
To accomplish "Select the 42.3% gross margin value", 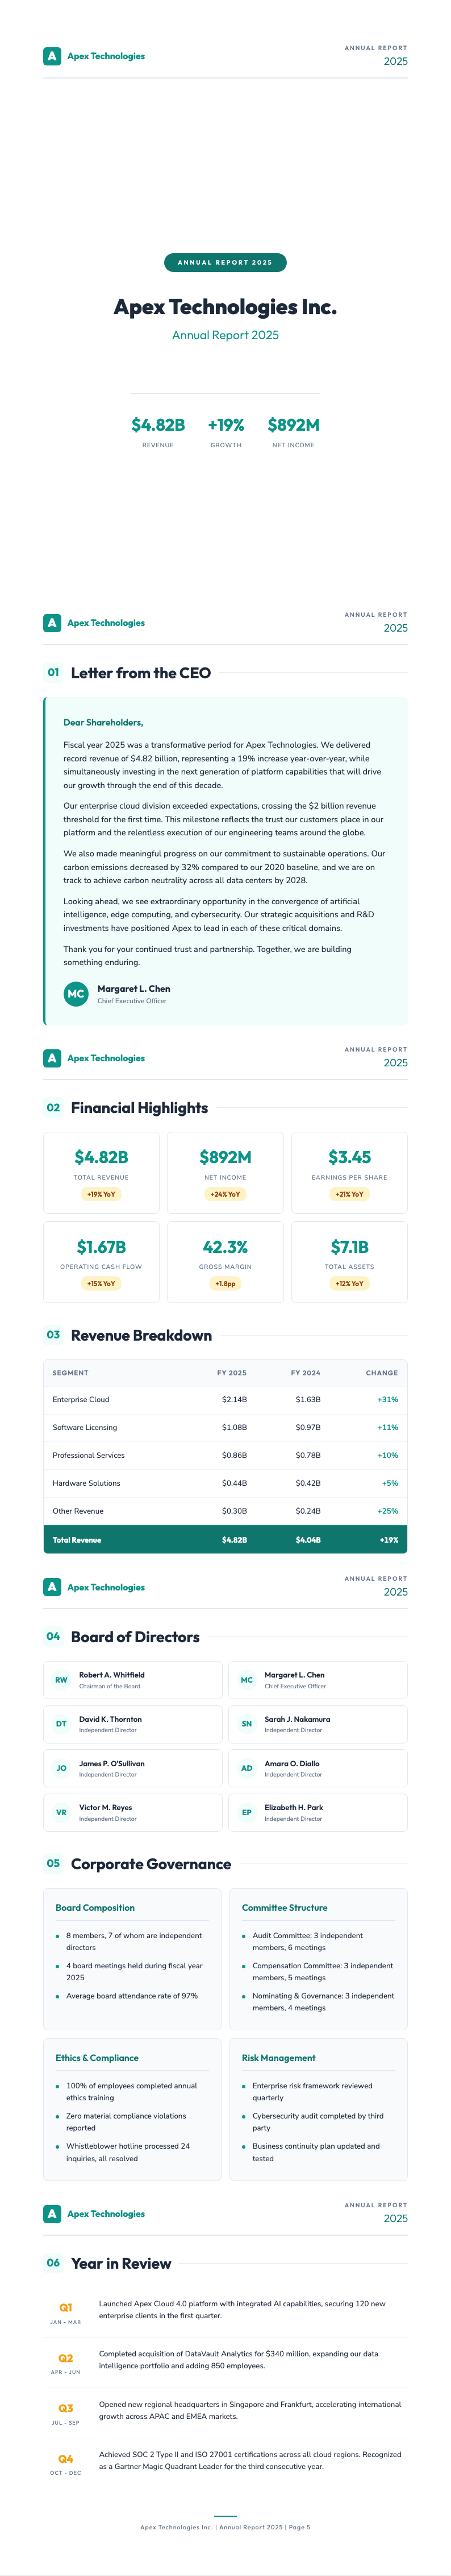I will pos(225,1247).
